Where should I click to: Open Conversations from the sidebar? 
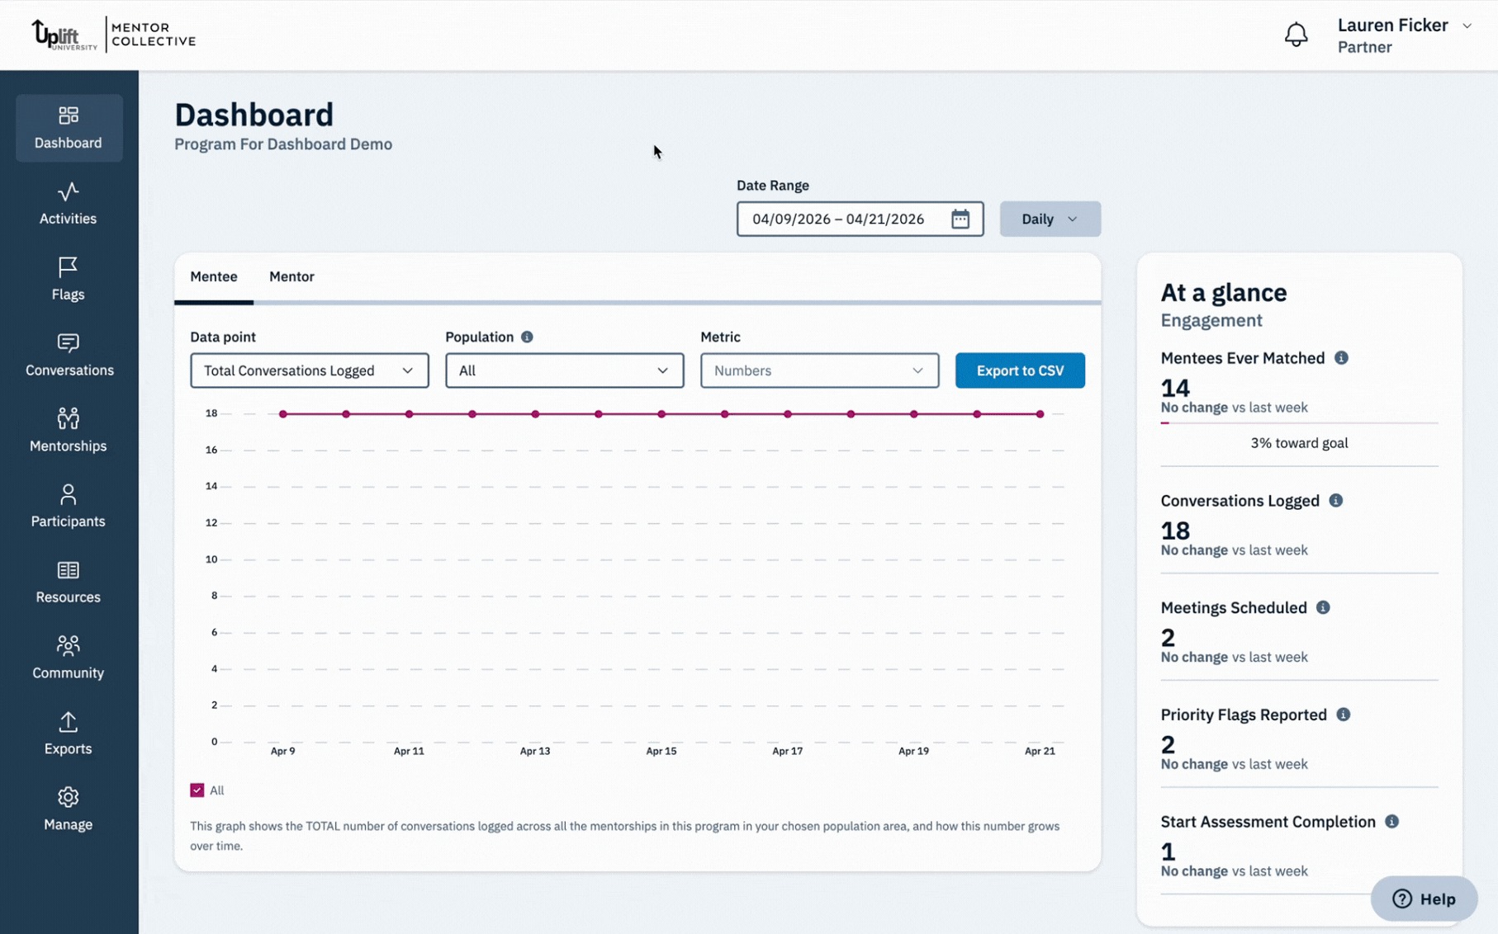[69, 355]
